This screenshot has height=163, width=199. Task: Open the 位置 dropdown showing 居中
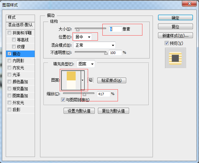click(83, 37)
